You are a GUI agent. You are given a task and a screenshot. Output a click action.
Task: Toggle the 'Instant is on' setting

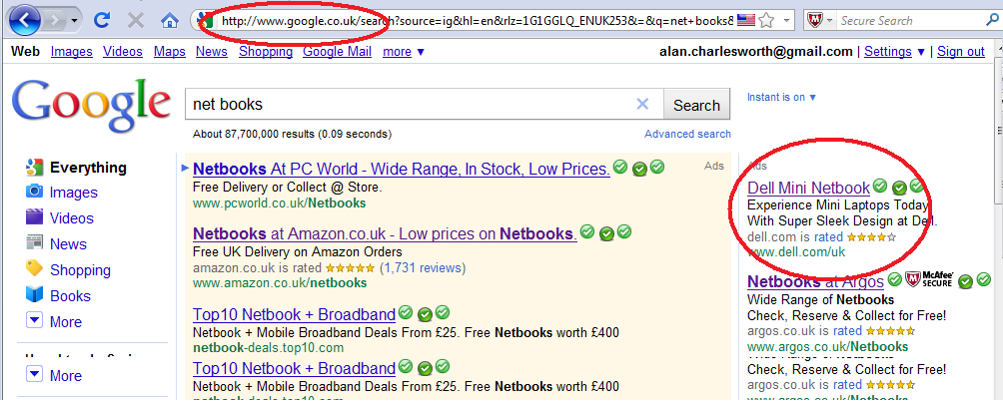click(781, 97)
